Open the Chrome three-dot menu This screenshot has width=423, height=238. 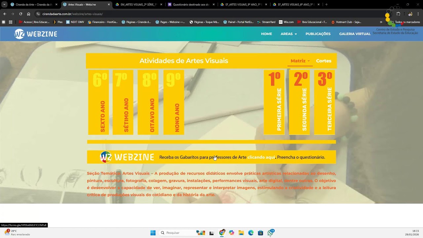(418, 14)
